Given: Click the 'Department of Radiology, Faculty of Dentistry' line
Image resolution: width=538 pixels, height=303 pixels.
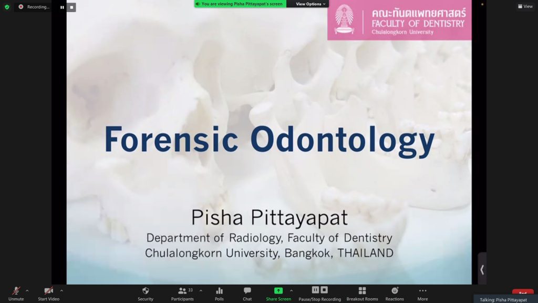Looking at the screenshot, I should coord(270,238).
